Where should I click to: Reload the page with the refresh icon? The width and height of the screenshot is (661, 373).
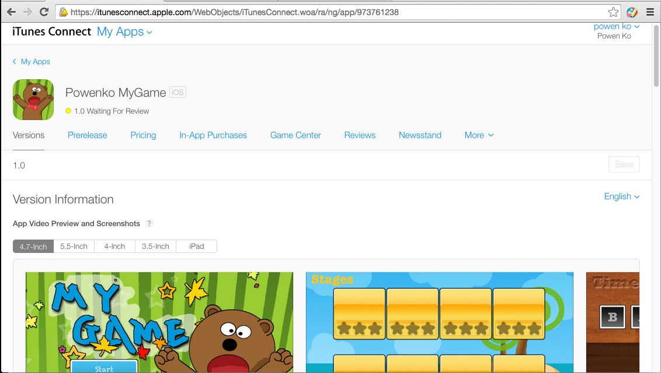[x=44, y=12]
